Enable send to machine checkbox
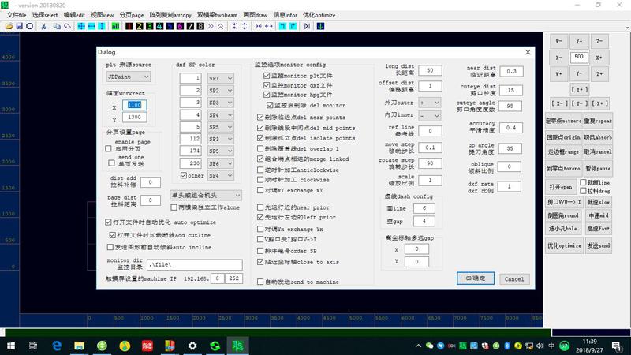The image size is (631, 355). pos(260,282)
